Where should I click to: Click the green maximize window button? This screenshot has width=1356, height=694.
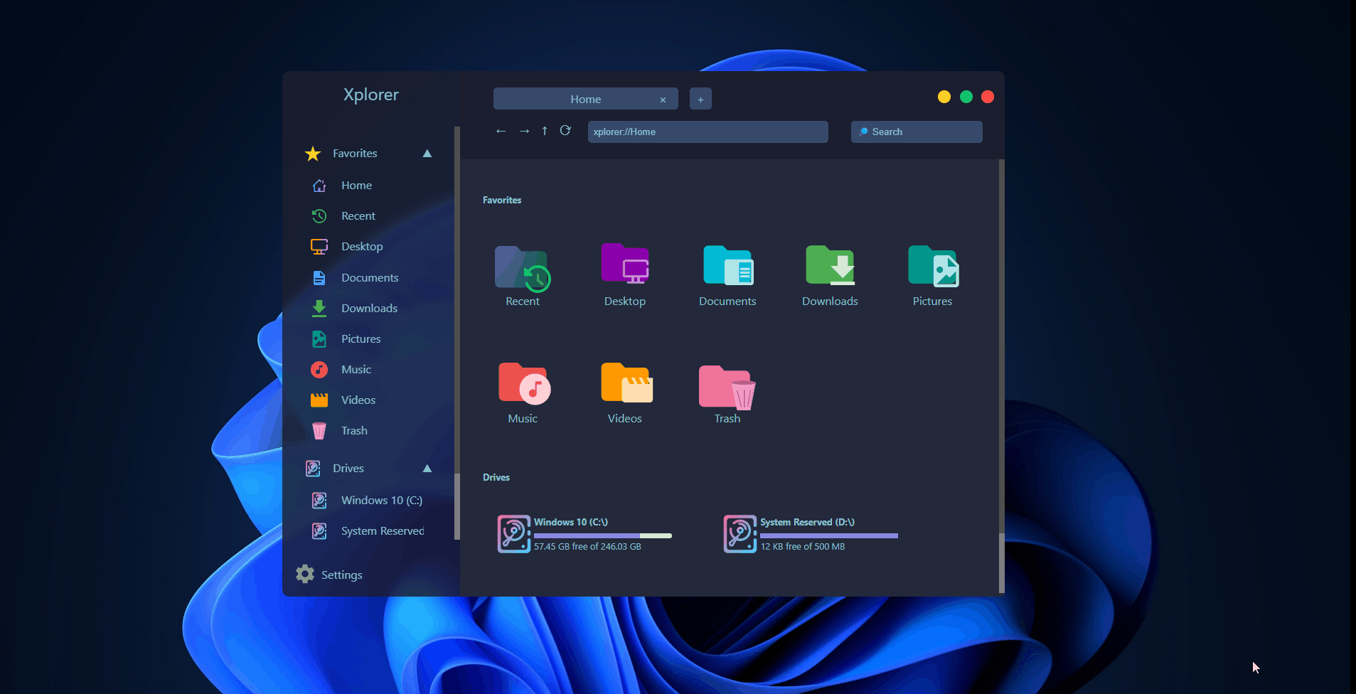966,97
